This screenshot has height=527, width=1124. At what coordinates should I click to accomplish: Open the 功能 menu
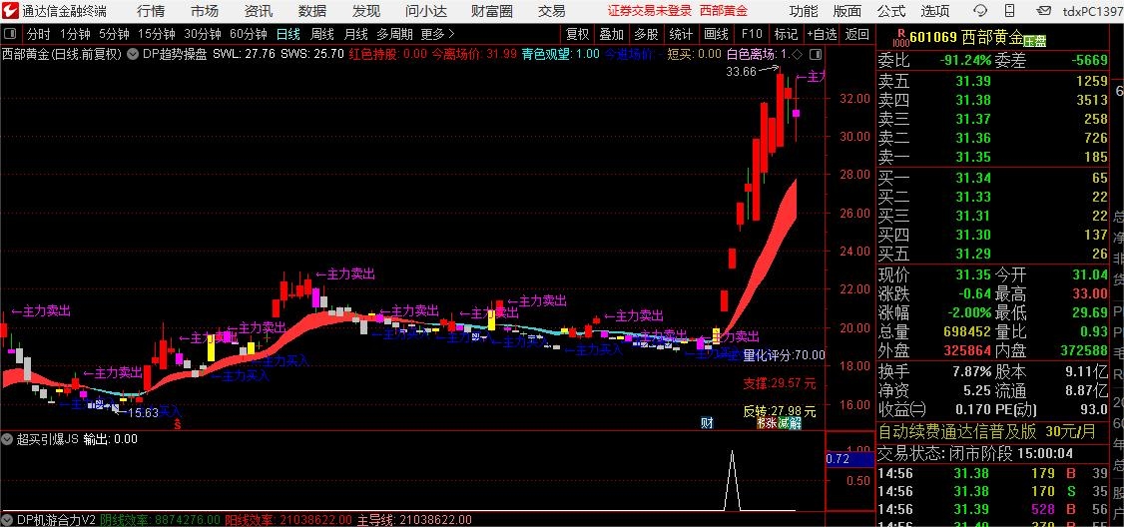tap(803, 11)
